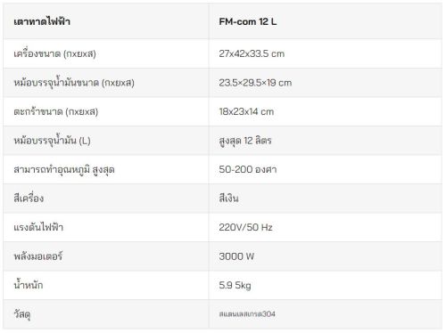The width and height of the screenshot is (446, 333).
Task: Select the สีเครื่อง row label
Action: pyautogui.click(x=29, y=198)
